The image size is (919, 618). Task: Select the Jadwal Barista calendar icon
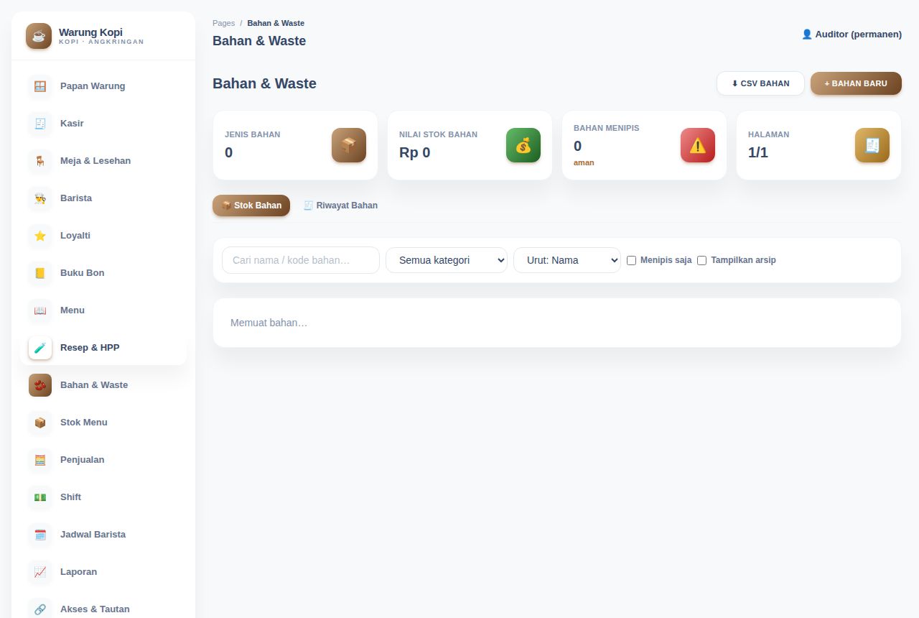click(x=40, y=535)
